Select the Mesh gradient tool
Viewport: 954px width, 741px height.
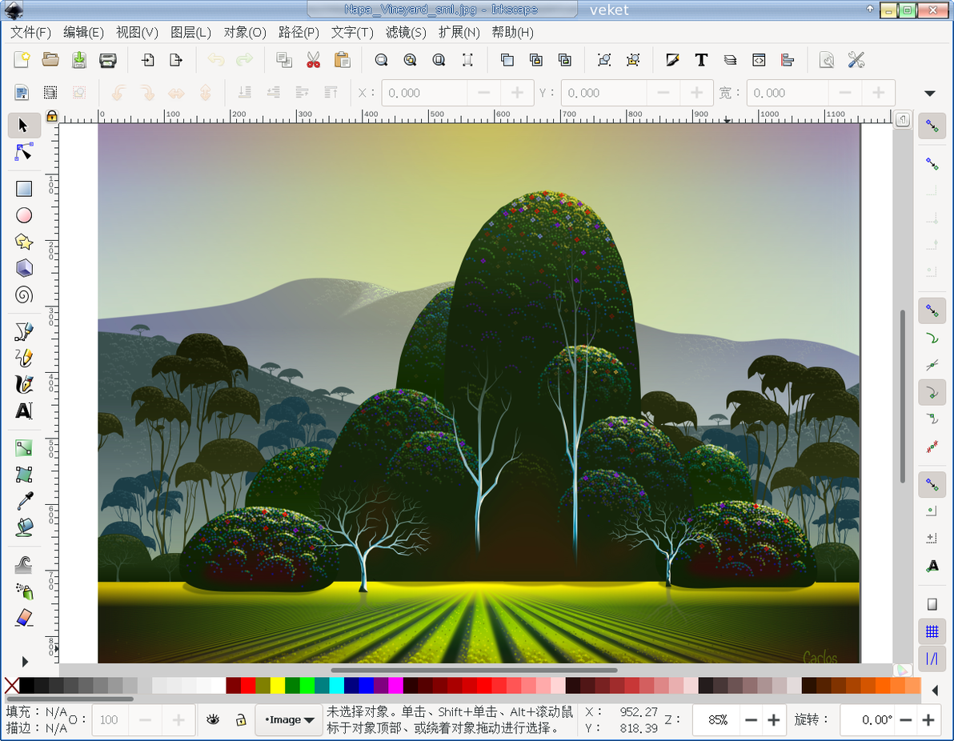[24, 475]
